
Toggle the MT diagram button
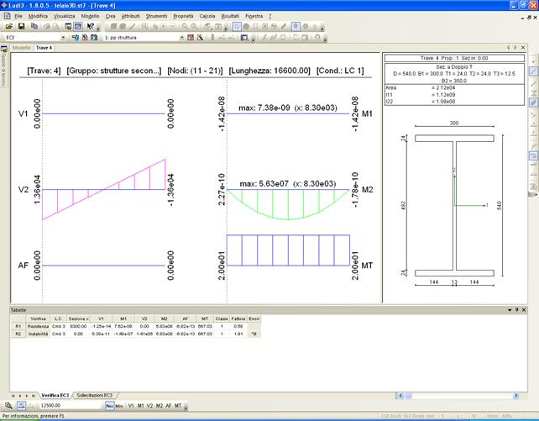click(x=177, y=405)
